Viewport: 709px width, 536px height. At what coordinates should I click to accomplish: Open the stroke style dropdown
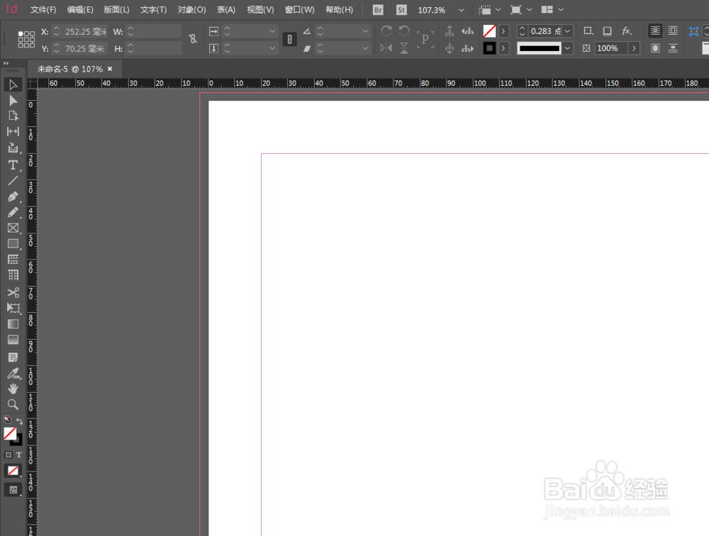[567, 48]
